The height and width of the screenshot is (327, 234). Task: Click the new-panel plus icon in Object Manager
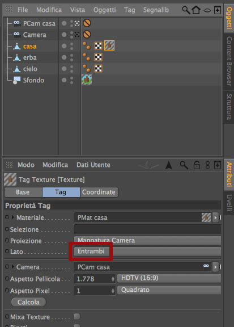click(x=218, y=10)
